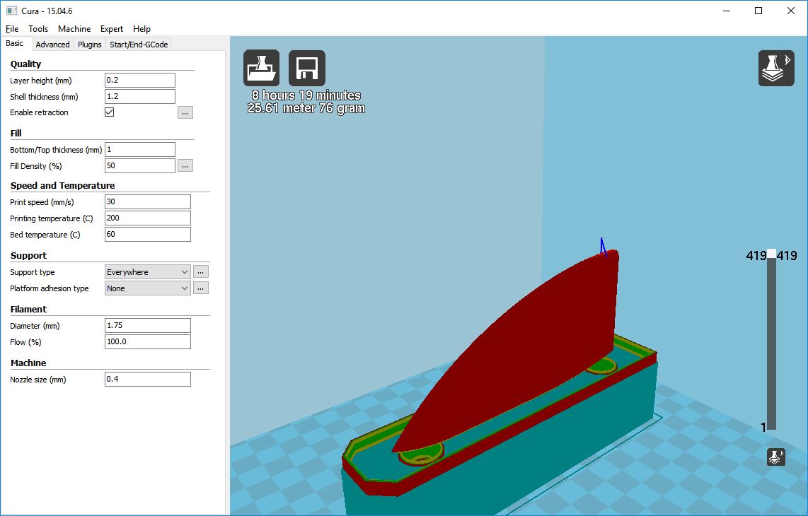This screenshot has height=516, width=808.
Task: Open the Machine menu
Action: [74, 29]
